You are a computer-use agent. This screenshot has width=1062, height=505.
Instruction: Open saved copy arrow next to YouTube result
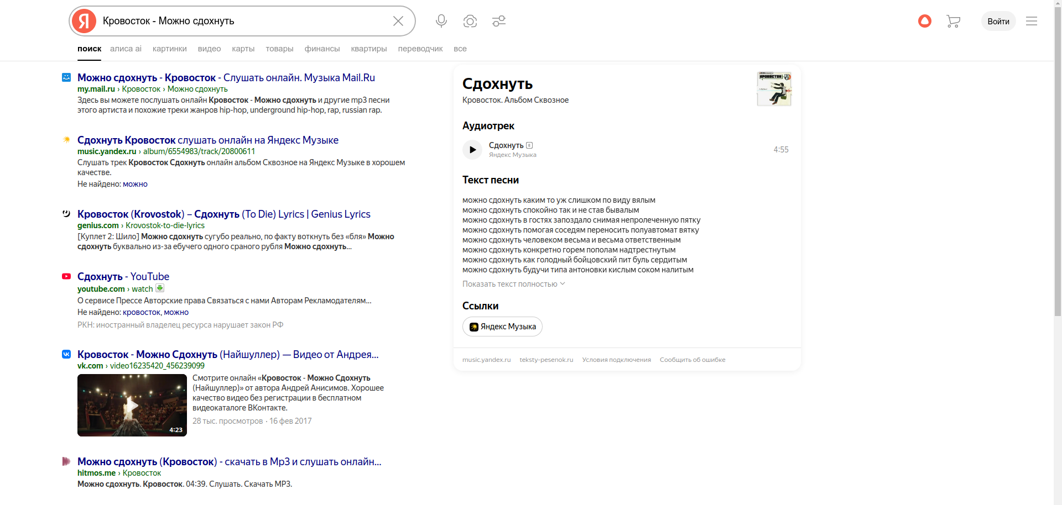click(160, 288)
